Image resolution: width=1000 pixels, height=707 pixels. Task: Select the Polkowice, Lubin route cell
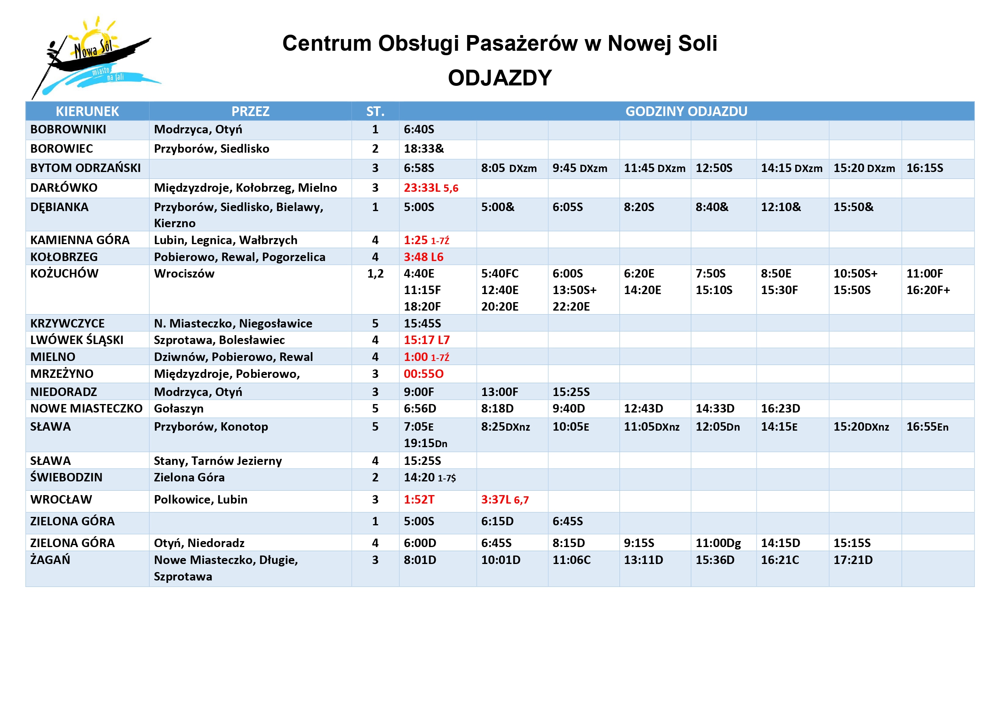[x=201, y=500]
